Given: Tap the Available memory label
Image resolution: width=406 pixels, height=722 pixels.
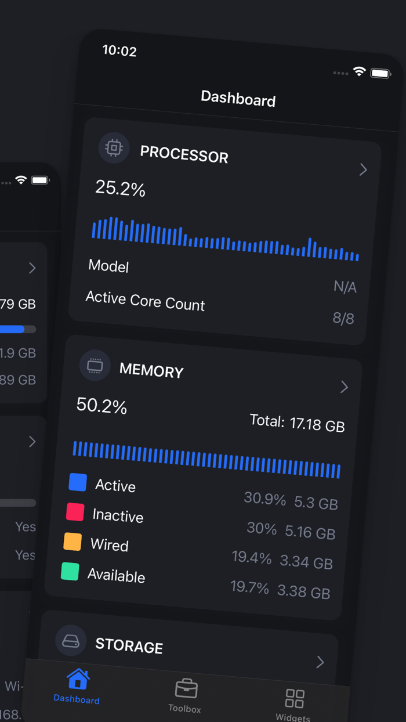Looking at the screenshot, I should 116,576.
